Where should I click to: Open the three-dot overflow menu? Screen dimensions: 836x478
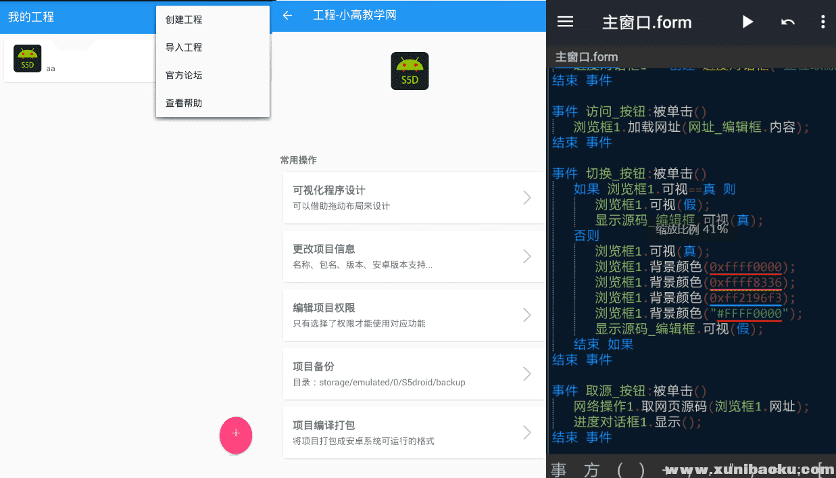point(822,22)
